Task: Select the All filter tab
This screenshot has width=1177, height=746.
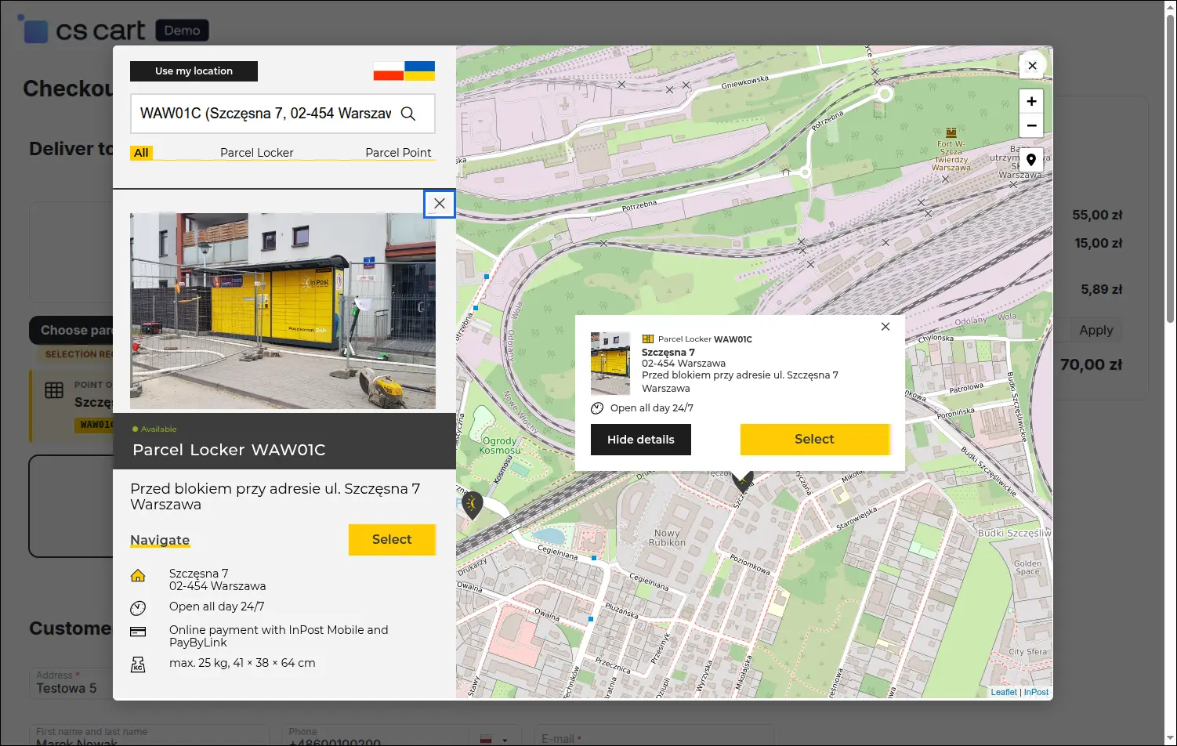Action: pos(141,153)
